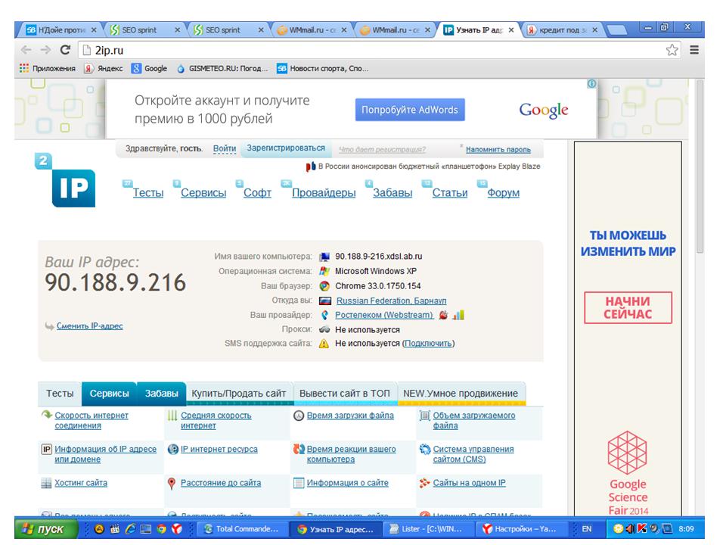726x545 pixels.
Task: Open the Вывести сайт в ТОП tab
Action: 345,394
